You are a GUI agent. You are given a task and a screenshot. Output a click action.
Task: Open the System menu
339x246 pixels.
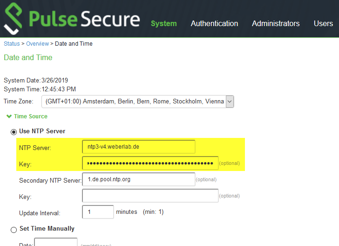(x=163, y=23)
